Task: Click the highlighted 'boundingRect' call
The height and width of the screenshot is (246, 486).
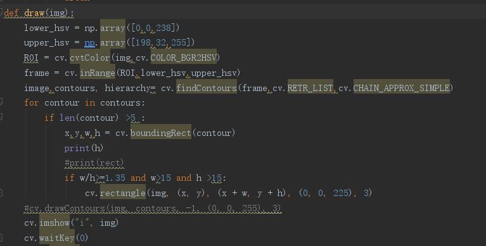Action: 160,133
